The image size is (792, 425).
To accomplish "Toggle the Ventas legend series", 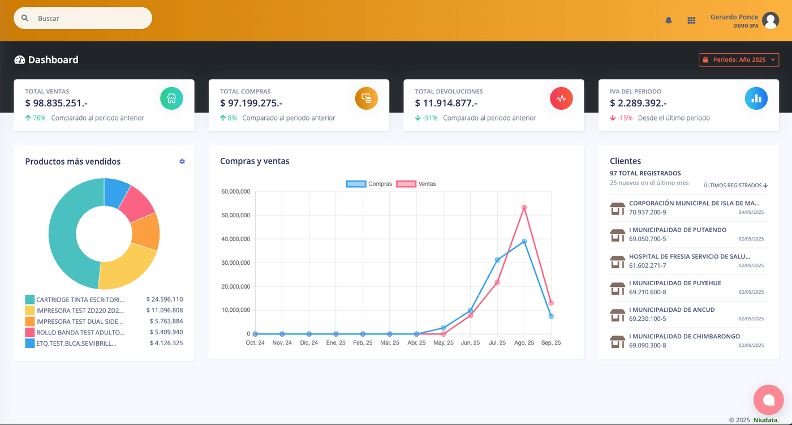I will coord(416,184).
